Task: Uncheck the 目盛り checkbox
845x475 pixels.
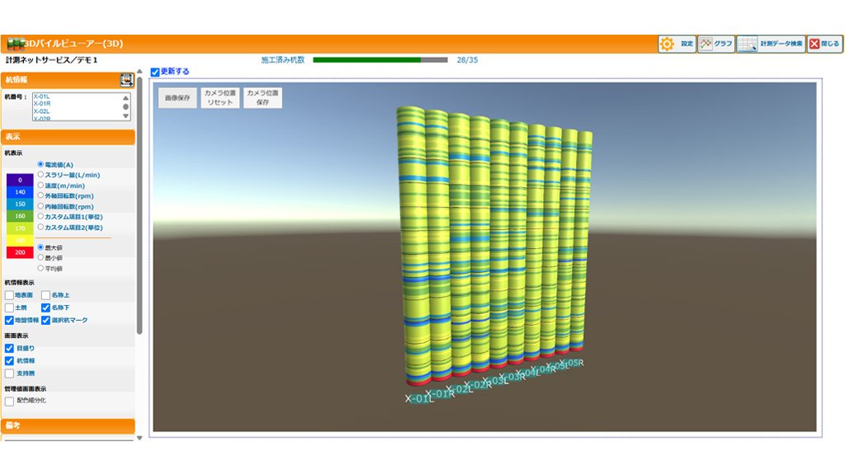Action: click(x=9, y=349)
